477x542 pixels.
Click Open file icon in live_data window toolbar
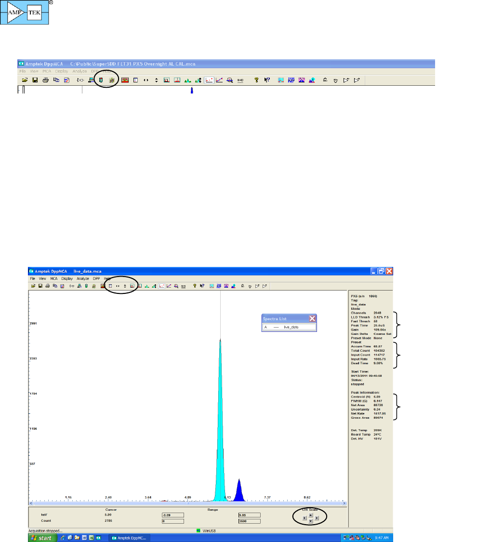pos(33,286)
